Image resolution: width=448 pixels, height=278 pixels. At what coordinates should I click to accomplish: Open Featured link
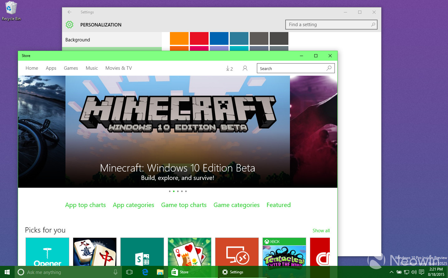278,205
